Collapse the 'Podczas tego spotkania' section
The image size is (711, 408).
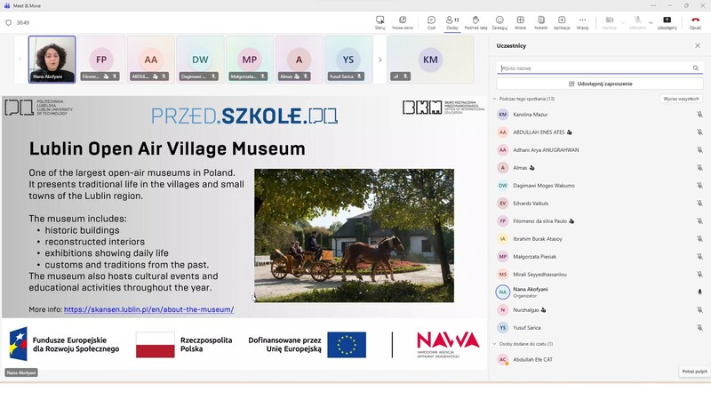click(494, 99)
